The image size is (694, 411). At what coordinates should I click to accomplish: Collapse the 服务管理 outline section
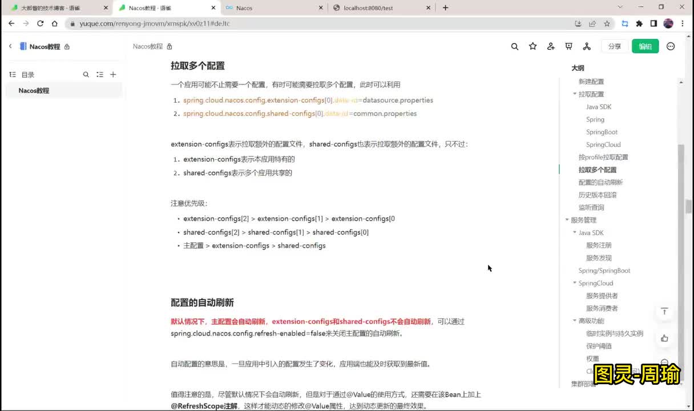567,220
